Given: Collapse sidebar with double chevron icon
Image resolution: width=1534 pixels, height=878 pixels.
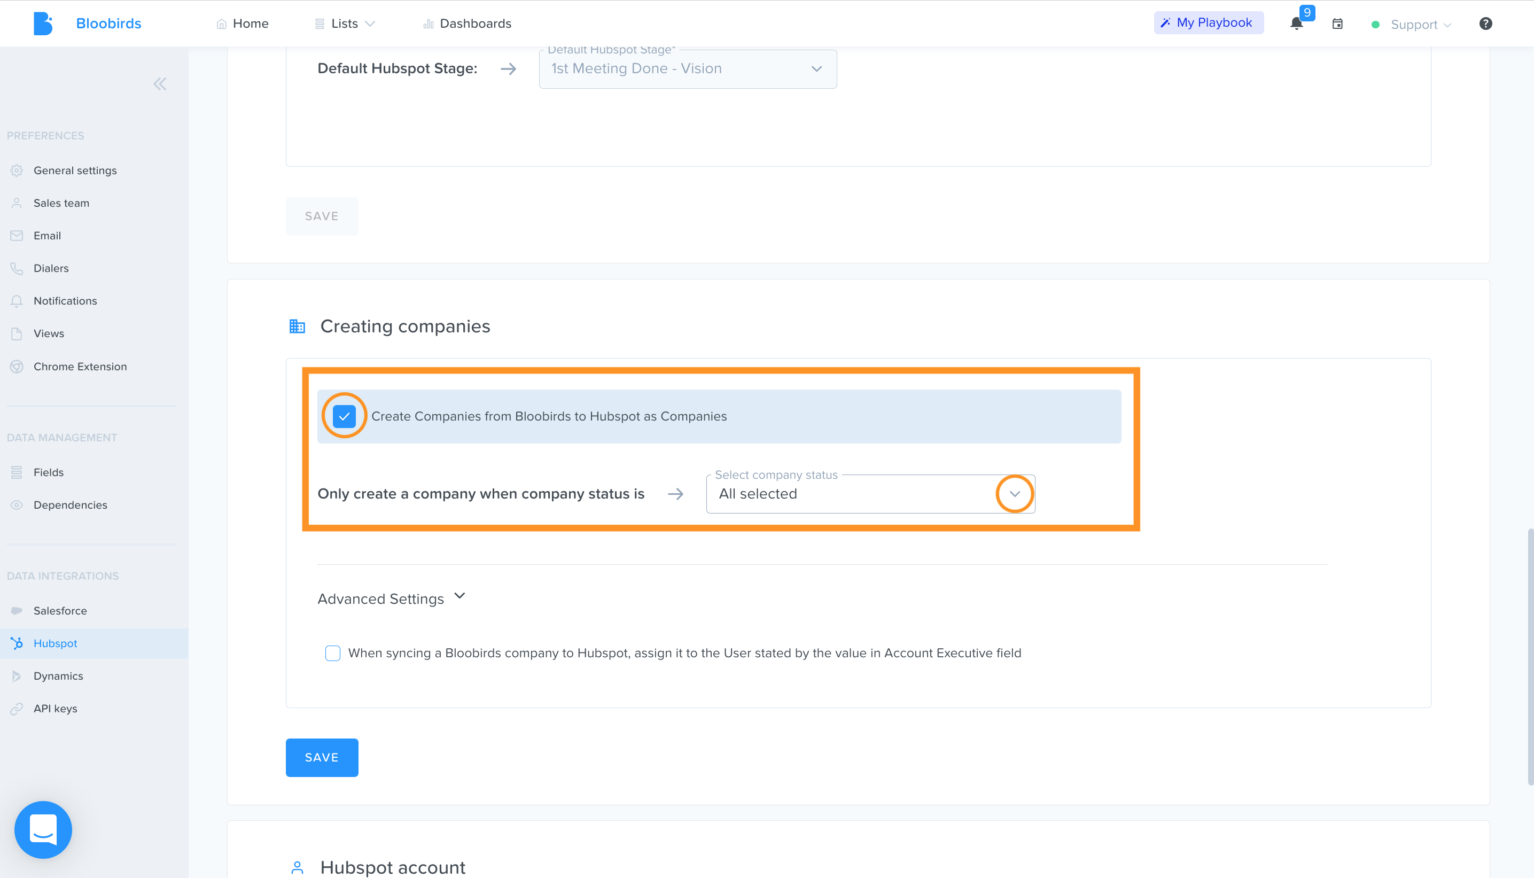Looking at the screenshot, I should pos(160,84).
